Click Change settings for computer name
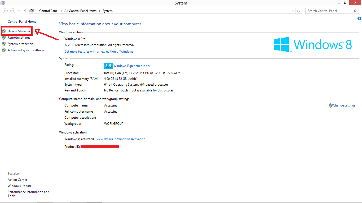This screenshot has height=203, width=362. click(x=344, y=105)
